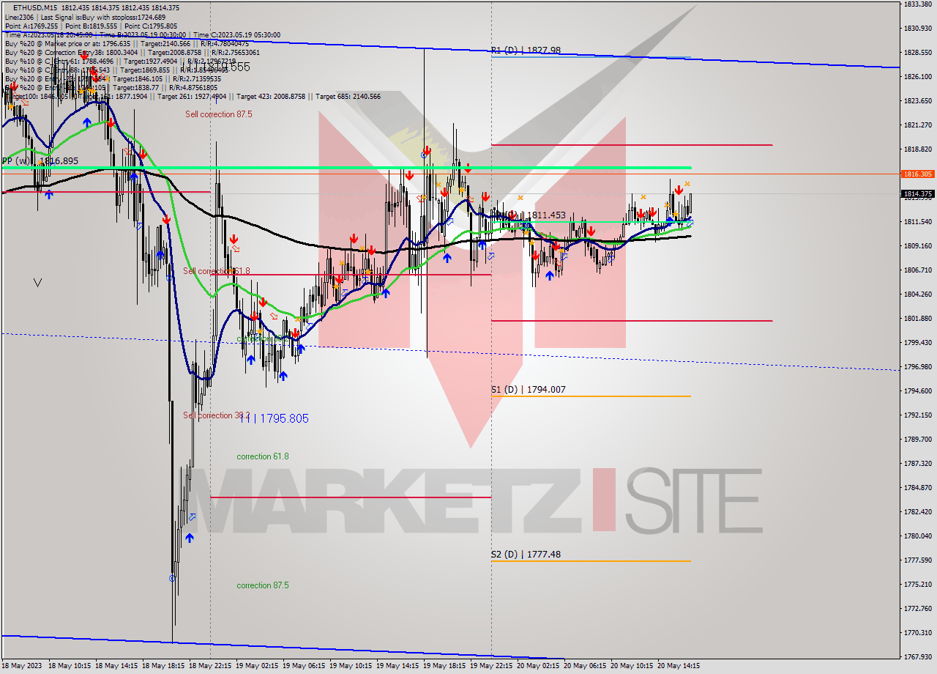Click 1799.430 on the price axis
This screenshot has height=674, width=937.
click(917, 342)
